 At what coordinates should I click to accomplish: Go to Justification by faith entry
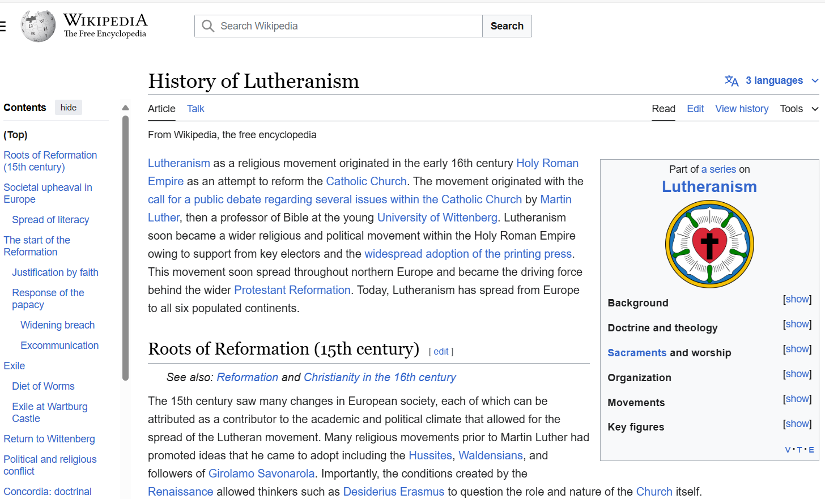coord(55,272)
